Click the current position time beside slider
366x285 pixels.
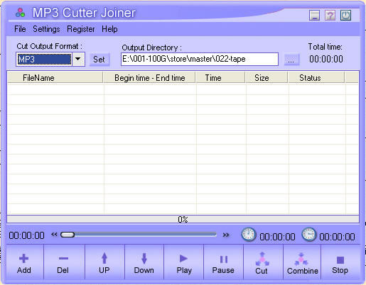(x=26, y=235)
